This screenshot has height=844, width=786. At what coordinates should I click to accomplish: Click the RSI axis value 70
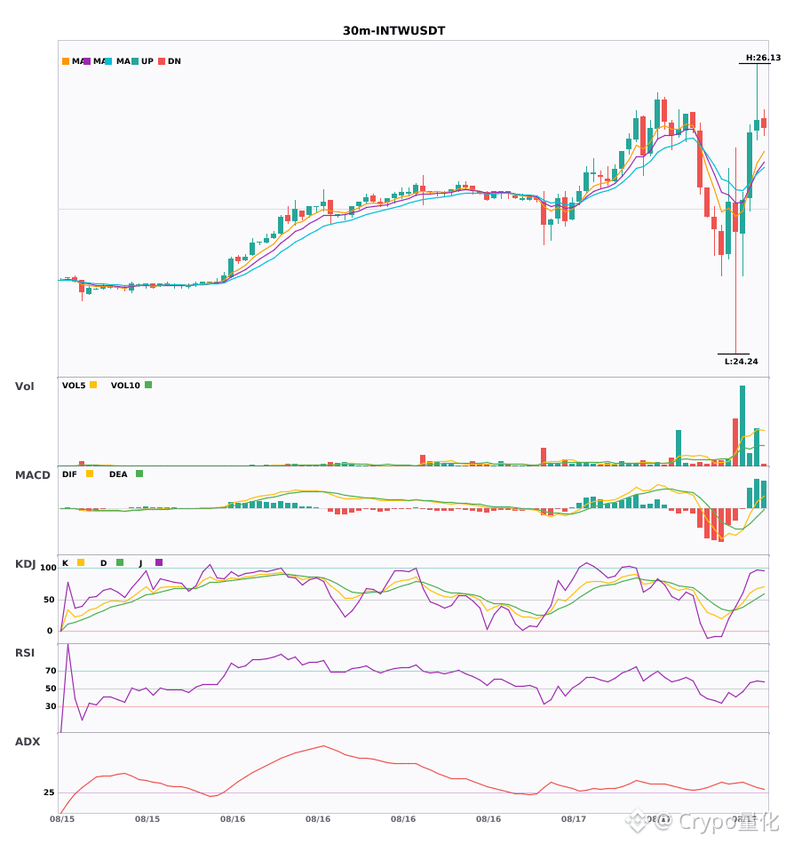51,671
